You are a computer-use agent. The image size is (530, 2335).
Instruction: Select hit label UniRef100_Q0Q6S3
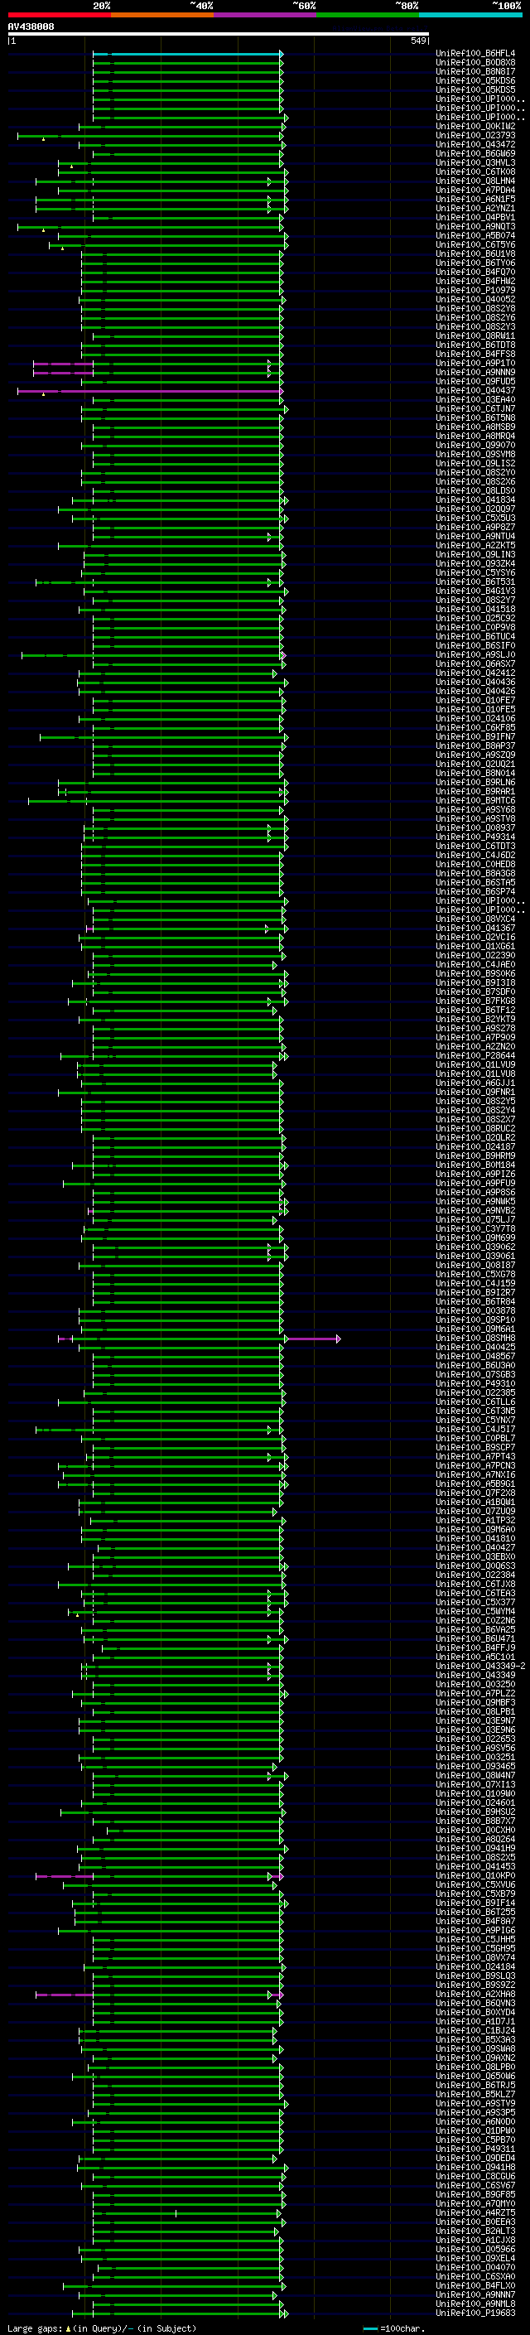pos(475,1566)
